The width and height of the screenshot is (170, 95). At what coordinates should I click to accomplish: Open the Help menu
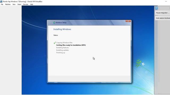click(x=31, y=4)
